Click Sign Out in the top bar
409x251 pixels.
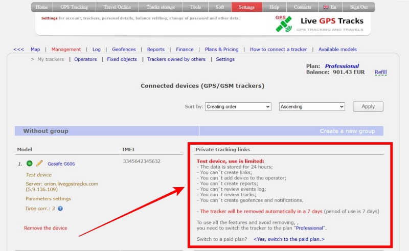click(x=358, y=7)
